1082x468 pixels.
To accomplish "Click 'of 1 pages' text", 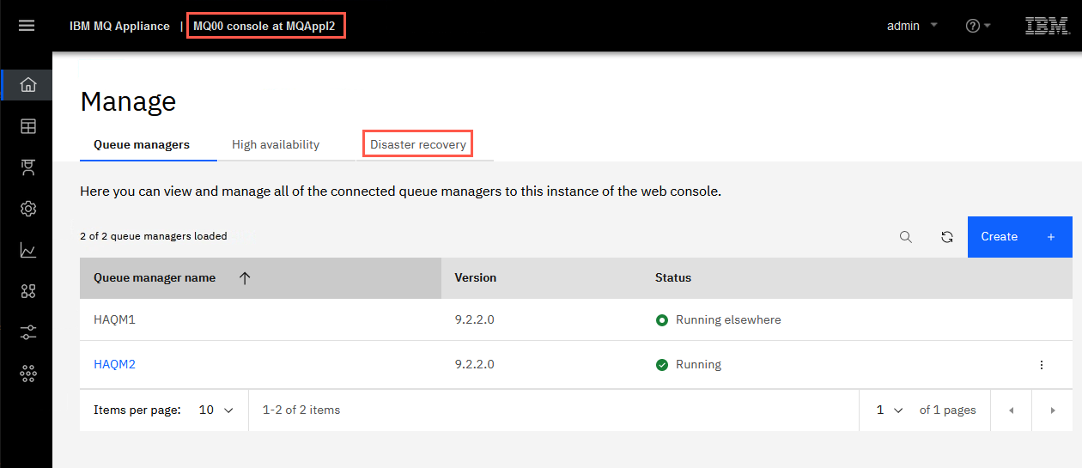I will (x=948, y=410).
